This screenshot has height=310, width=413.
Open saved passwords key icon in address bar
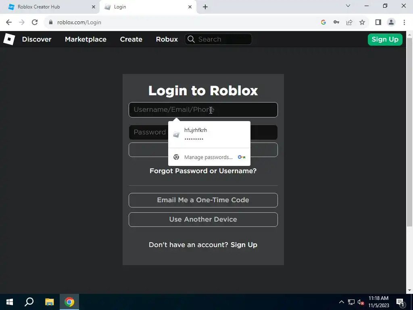point(336,23)
